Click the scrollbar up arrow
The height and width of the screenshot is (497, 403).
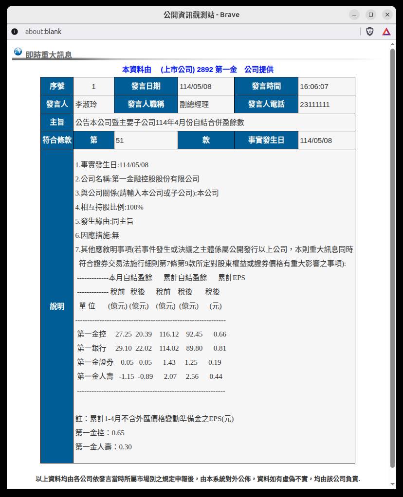pyautogui.click(x=392, y=44)
